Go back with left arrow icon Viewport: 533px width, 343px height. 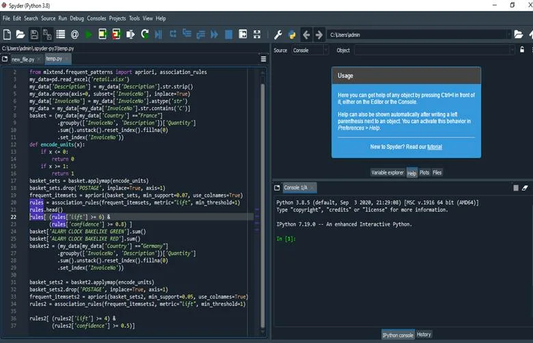[306, 35]
